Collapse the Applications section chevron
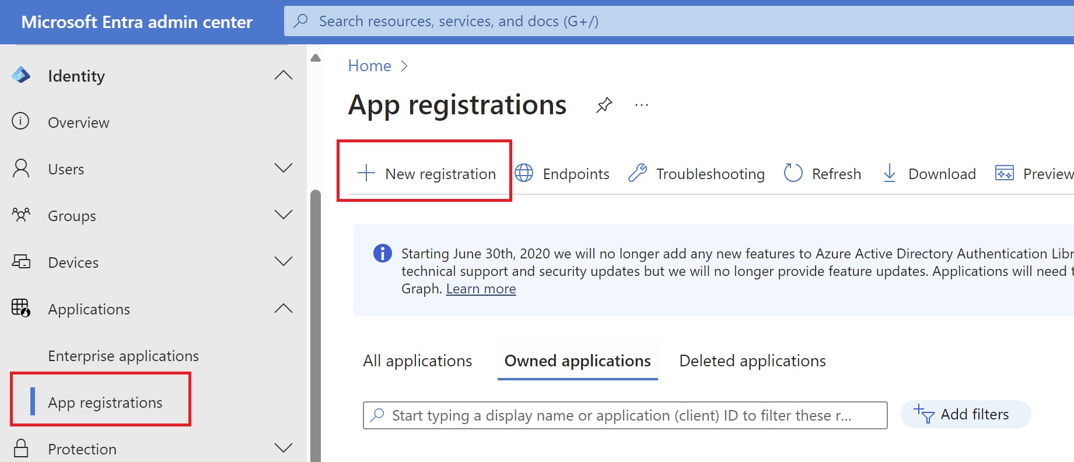The image size is (1074, 462). click(284, 309)
